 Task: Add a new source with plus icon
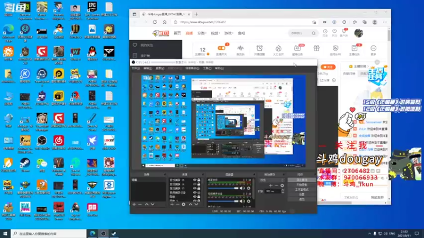tap(172, 205)
